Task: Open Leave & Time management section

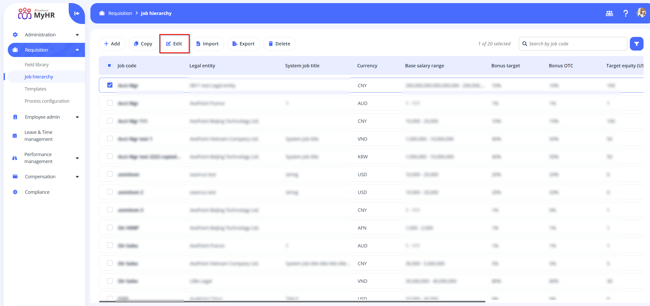Action: click(38, 136)
